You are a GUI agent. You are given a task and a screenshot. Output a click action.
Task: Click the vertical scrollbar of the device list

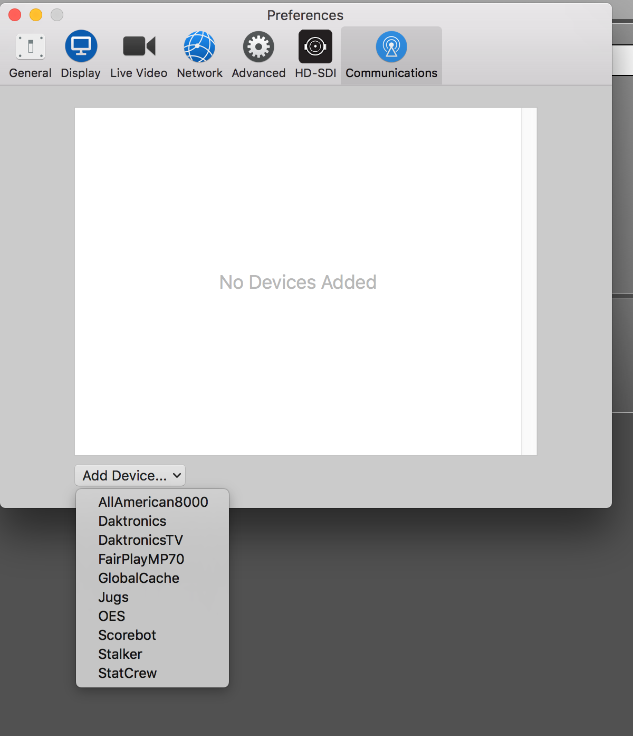[529, 281]
